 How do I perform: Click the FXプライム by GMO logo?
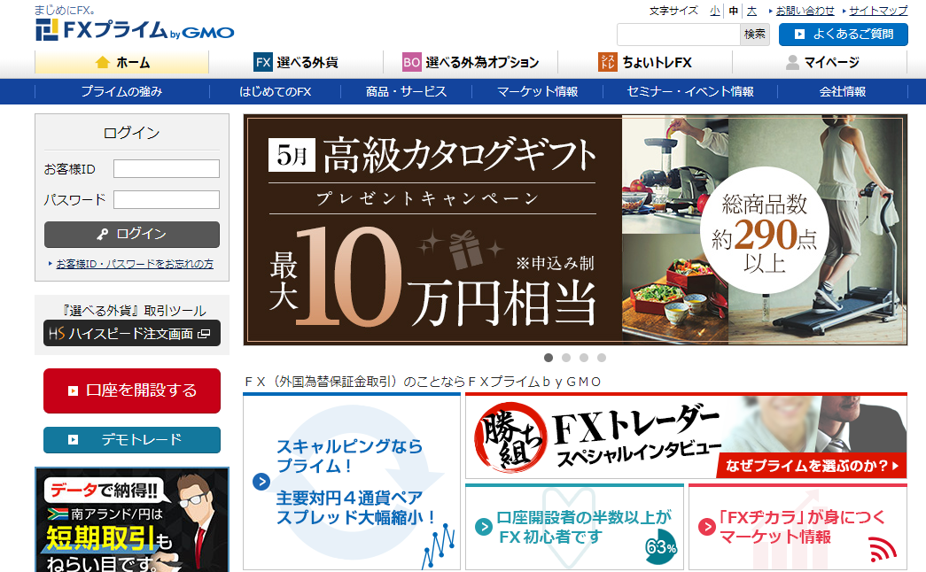[x=135, y=29]
